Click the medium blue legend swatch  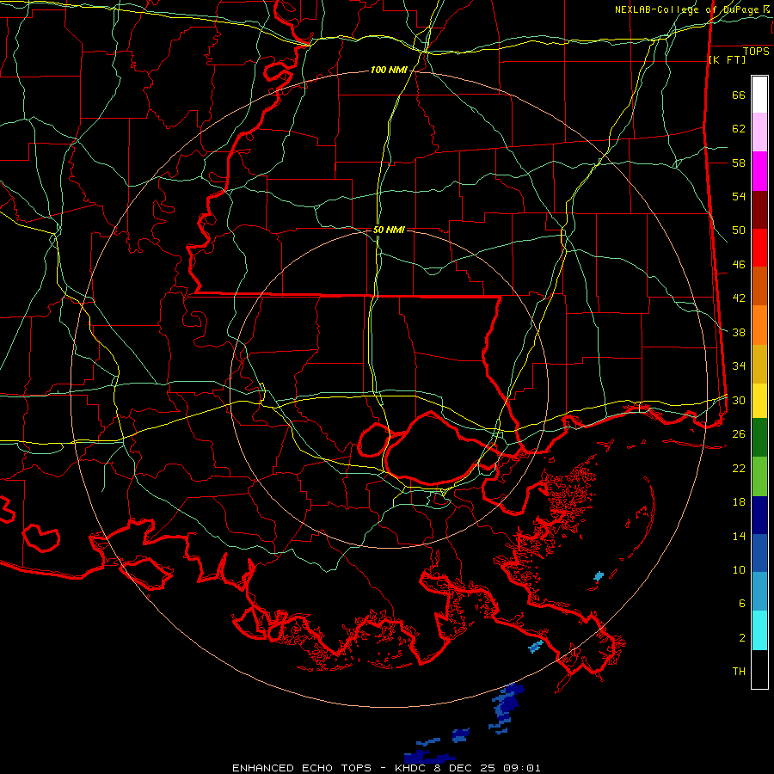(x=759, y=553)
